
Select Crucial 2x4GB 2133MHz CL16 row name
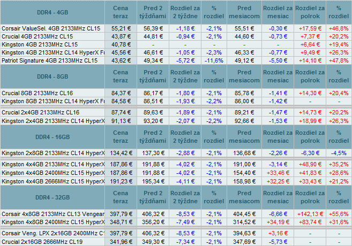coord(40,112)
